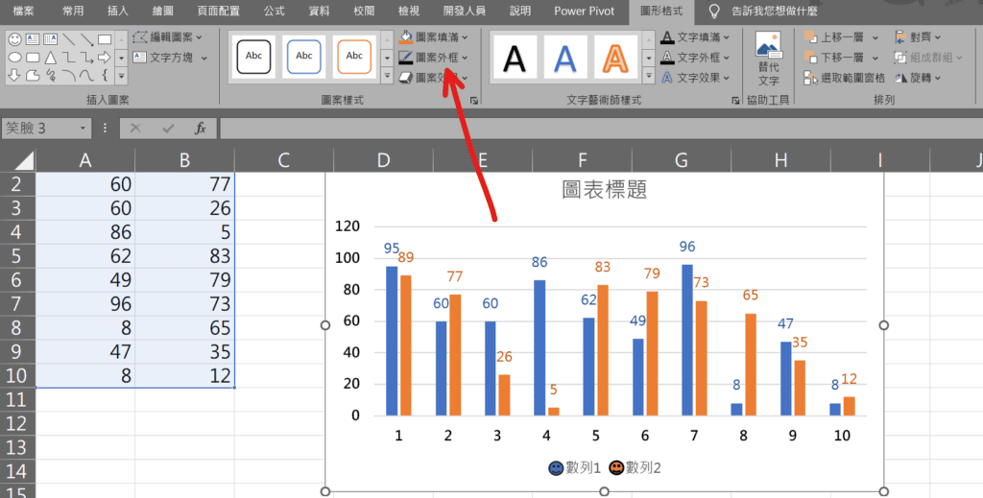Expand the Name Box dropdown arrow
This screenshot has width=983, height=498.
(x=83, y=129)
